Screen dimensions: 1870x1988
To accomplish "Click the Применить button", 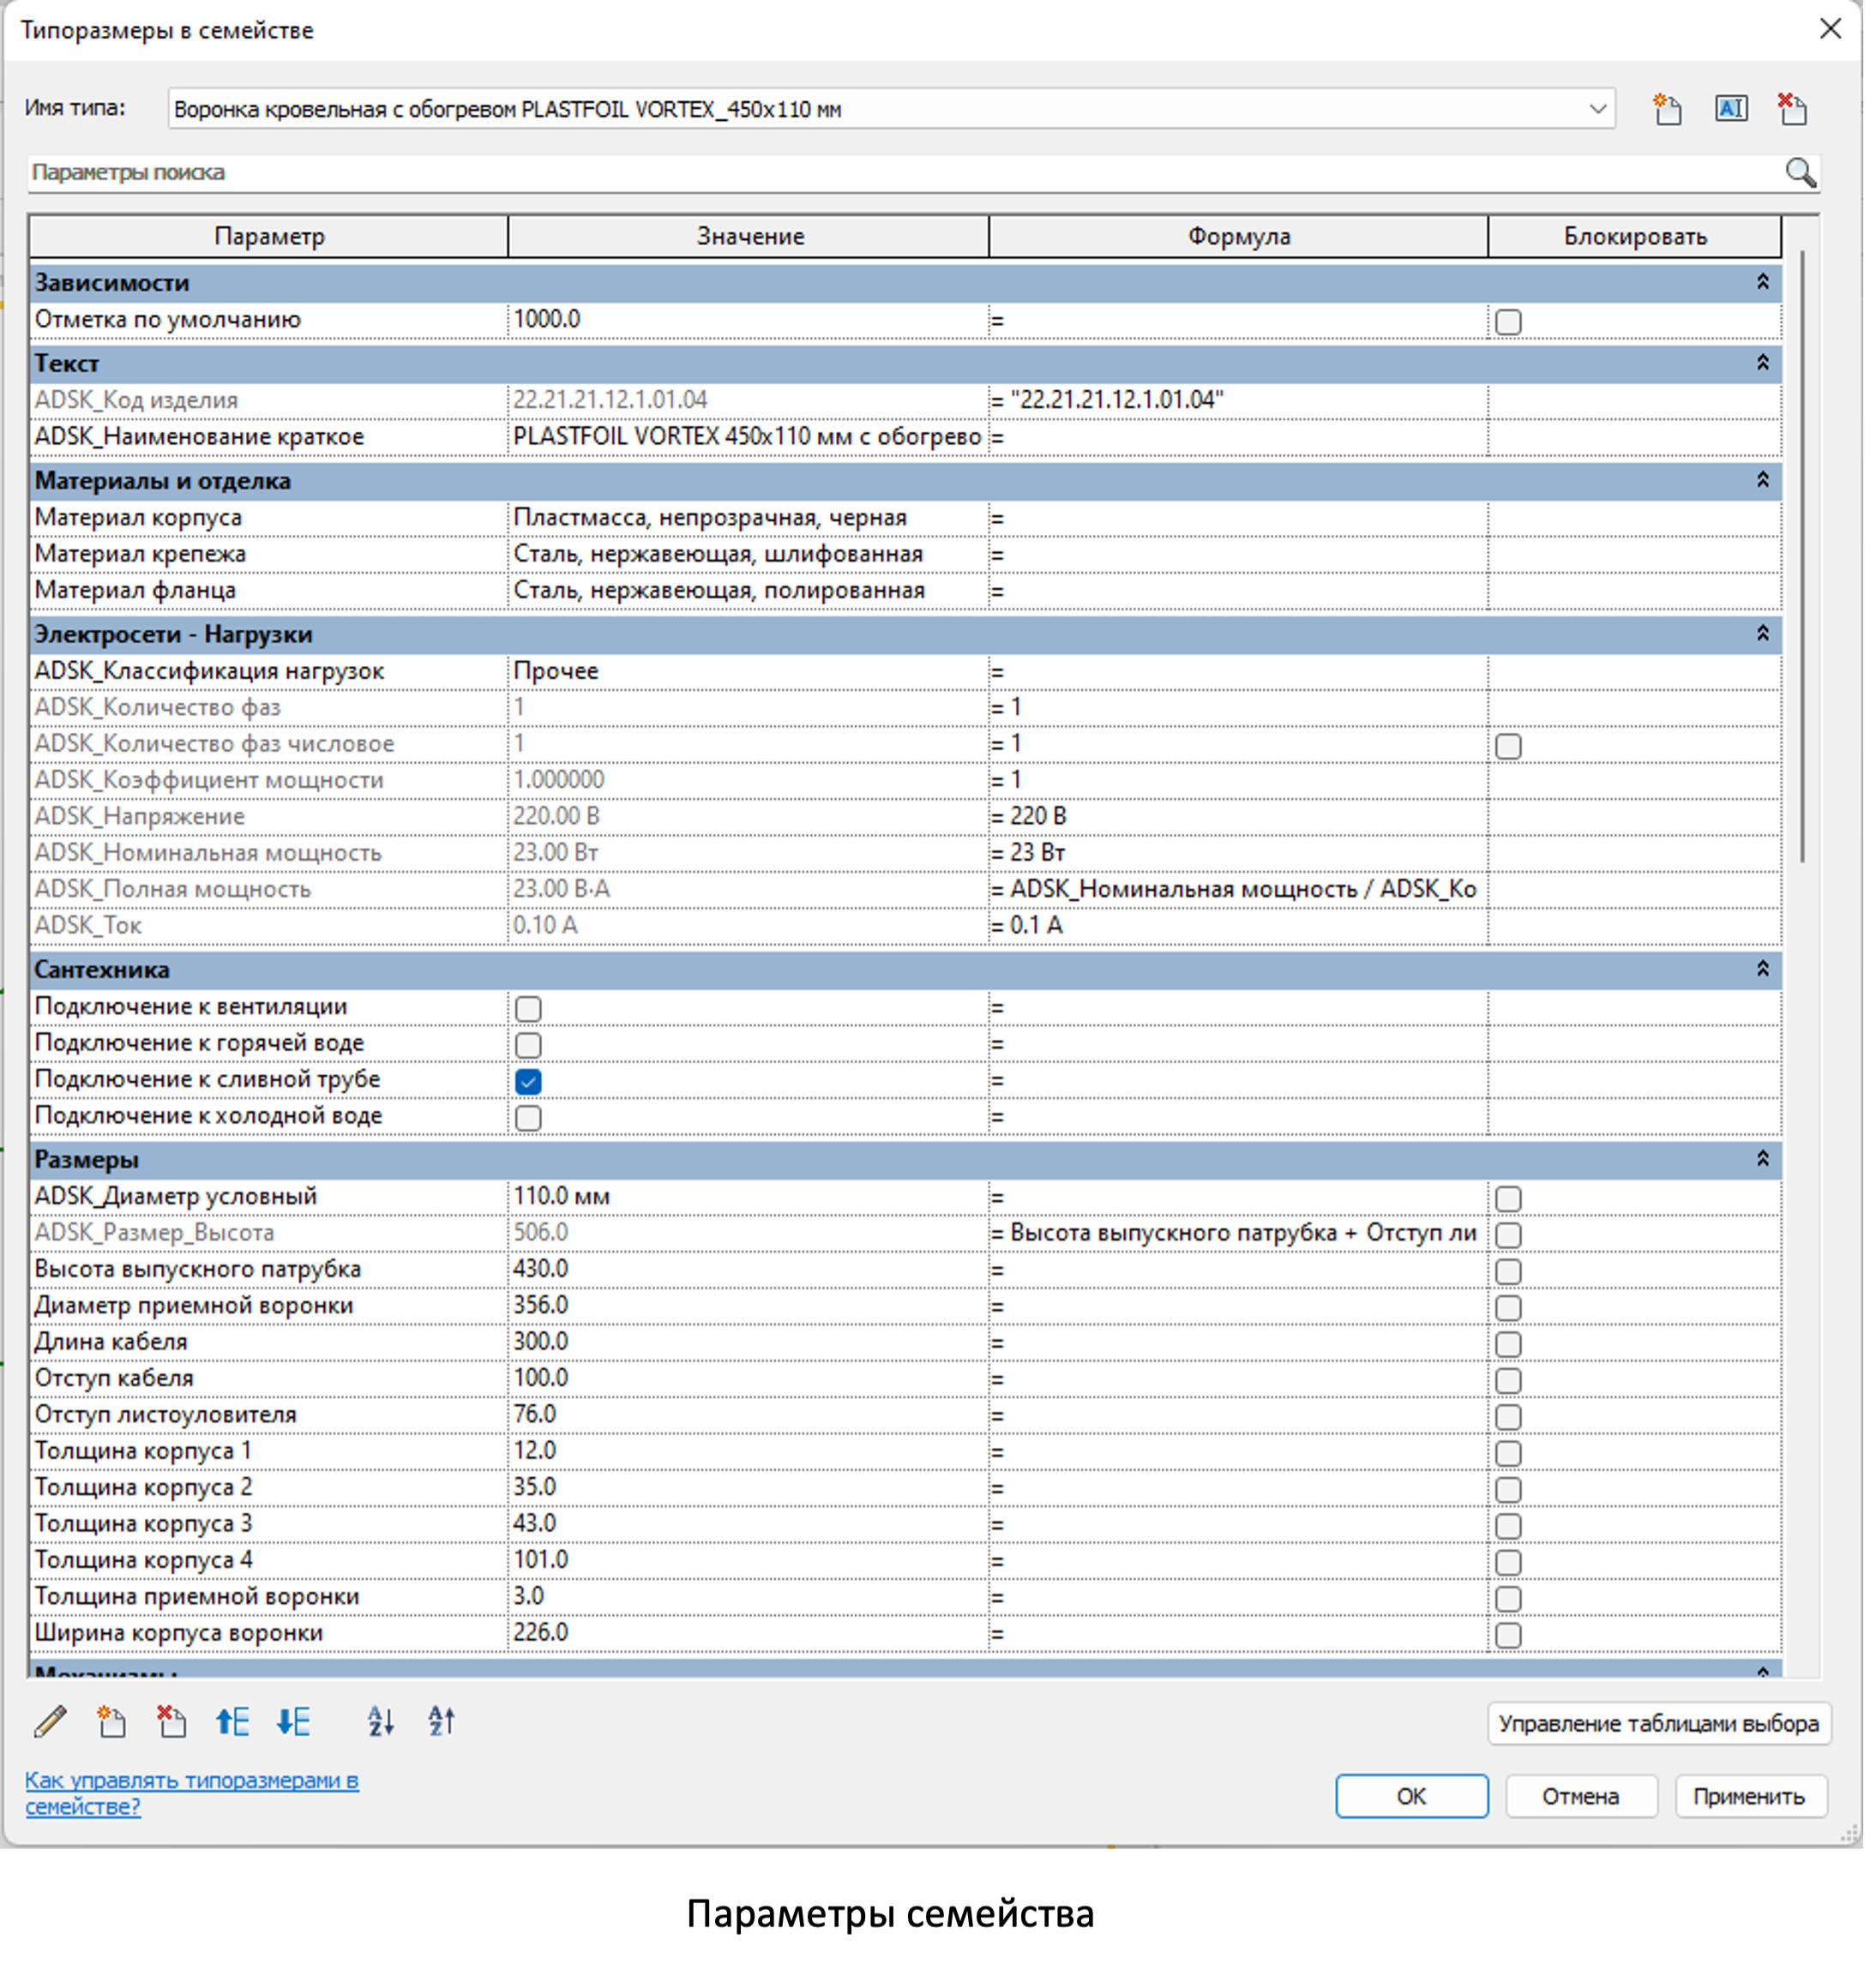I will pos(1750,1796).
